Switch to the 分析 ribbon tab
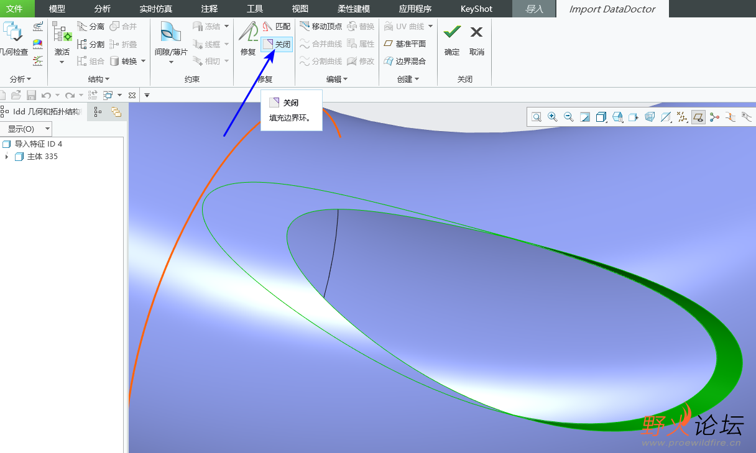The height and width of the screenshot is (453, 756). 103,9
